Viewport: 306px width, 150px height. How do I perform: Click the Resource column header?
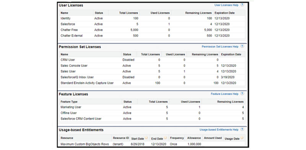click(x=67, y=138)
